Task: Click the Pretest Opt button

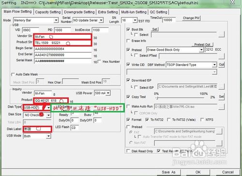Action: 202,44
